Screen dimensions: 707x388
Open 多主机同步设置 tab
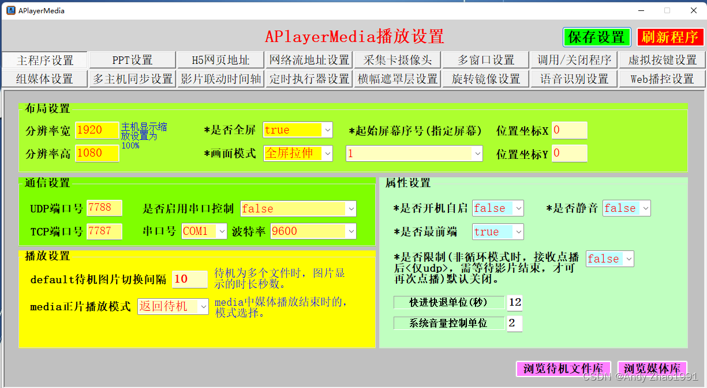(x=133, y=79)
